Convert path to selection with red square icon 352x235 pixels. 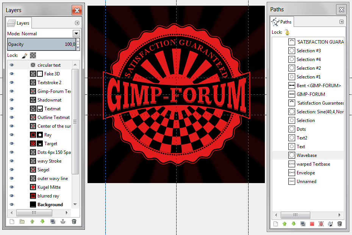(x=312, y=224)
